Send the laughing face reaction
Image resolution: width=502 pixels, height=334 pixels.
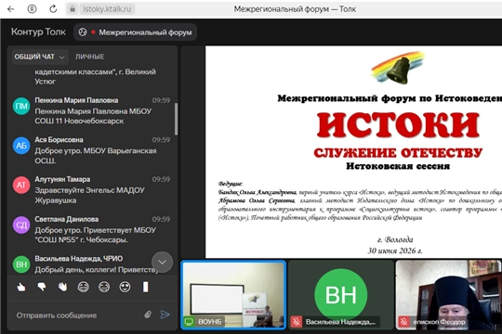click(84, 287)
